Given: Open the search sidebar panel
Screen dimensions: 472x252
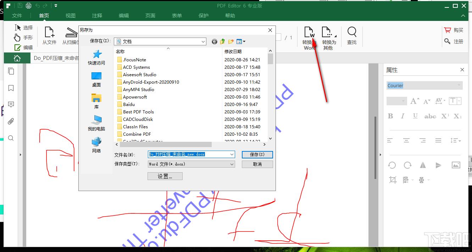Looking at the screenshot, I should [x=11, y=138].
